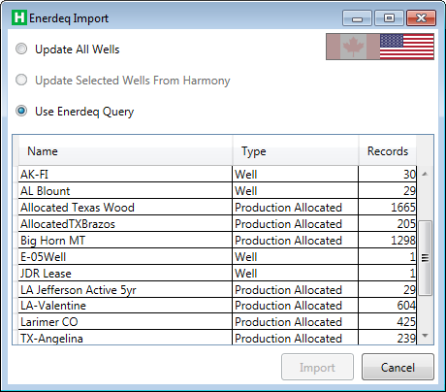
Task: Click the 1298 records cell
Action: tap(388, 240)
